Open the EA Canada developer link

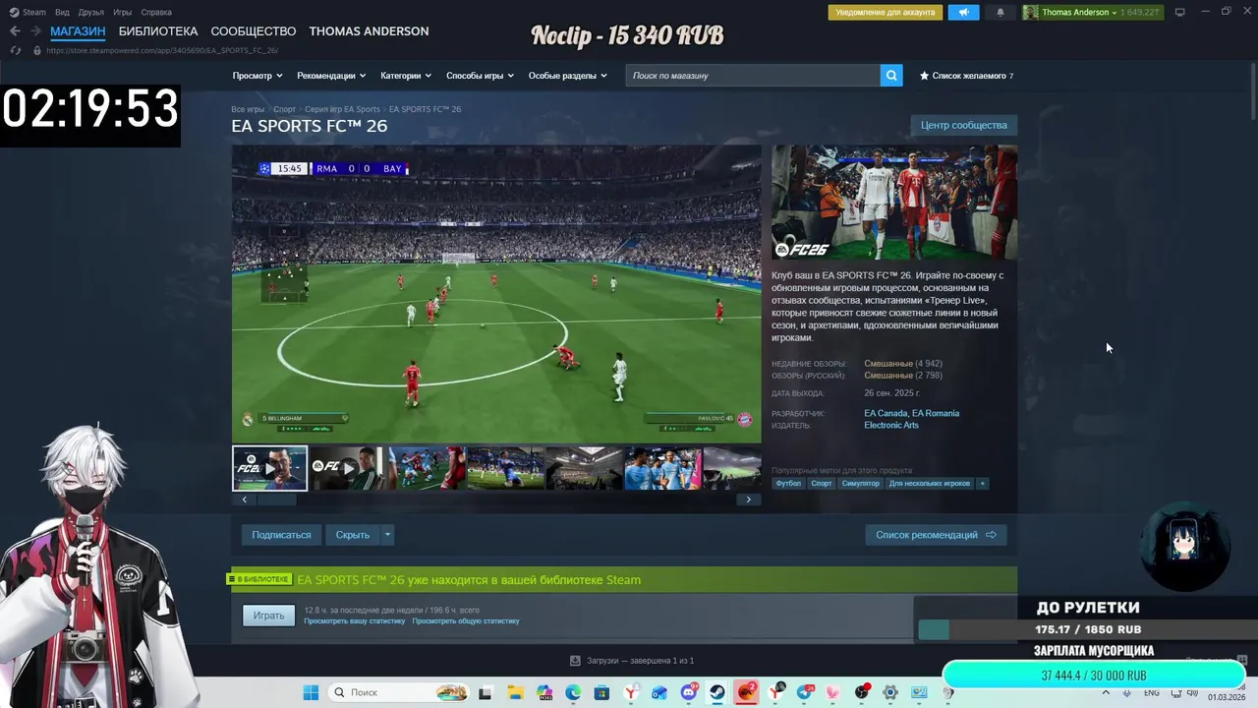click(886, 413)
